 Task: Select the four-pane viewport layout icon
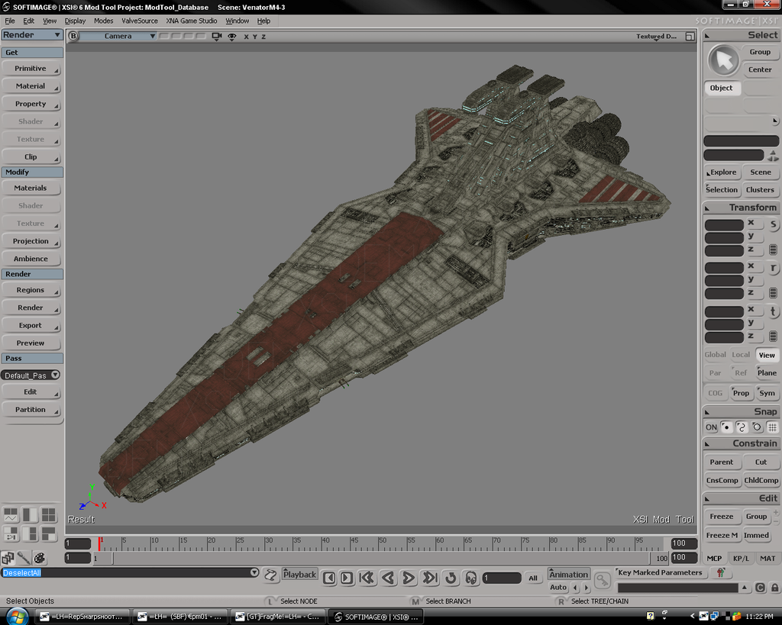[x=48, y=514]
